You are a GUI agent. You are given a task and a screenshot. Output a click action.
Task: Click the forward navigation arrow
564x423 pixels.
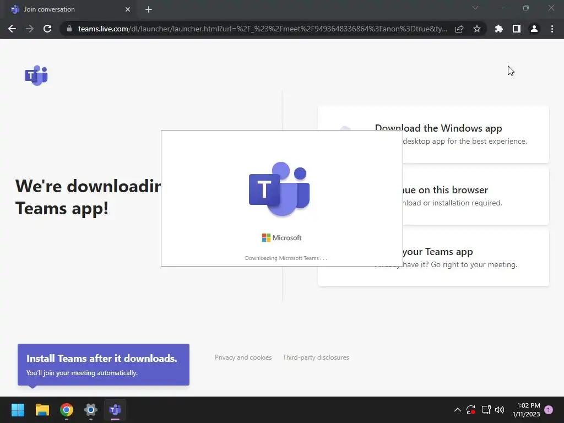pos(30,29)
